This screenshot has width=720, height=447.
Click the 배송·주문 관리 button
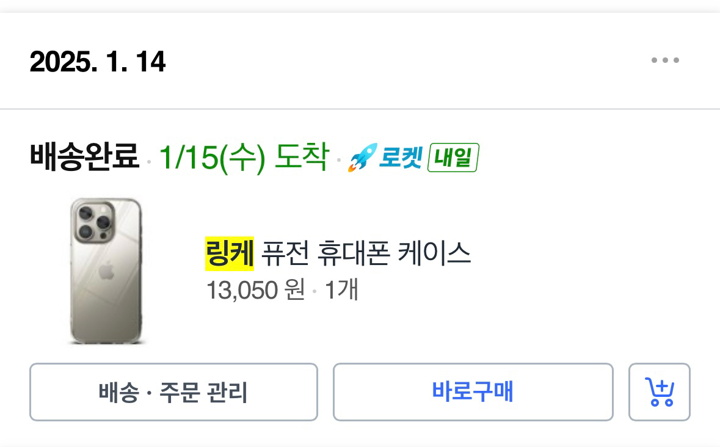click(173, 392)
